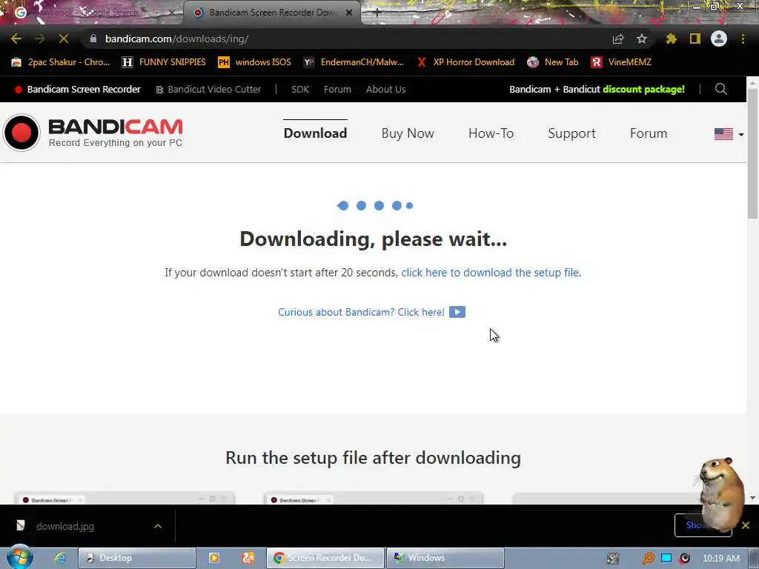The image size is (759, 569).
Task: Open the FUNNY SNIPPIES bookmark
Action: [164, 62]
